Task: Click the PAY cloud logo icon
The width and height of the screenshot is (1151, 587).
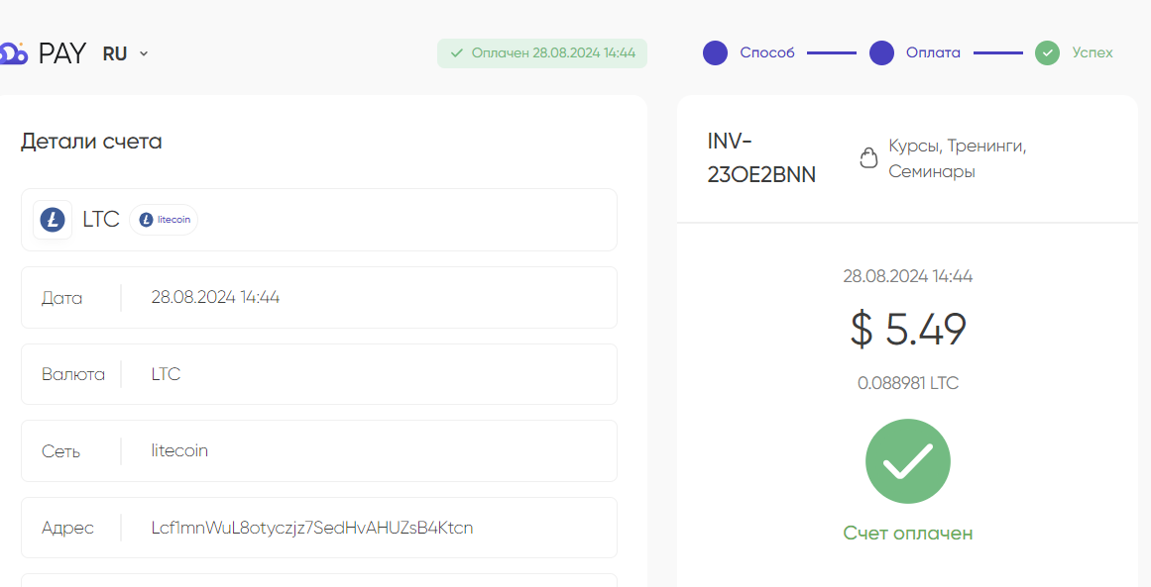Action: (x=14, y=53)
